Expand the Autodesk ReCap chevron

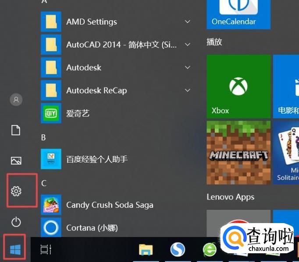pyautogui.click(x=188, y=90)
